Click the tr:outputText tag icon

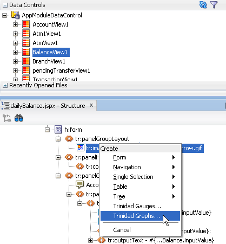[x=102, y=240]
